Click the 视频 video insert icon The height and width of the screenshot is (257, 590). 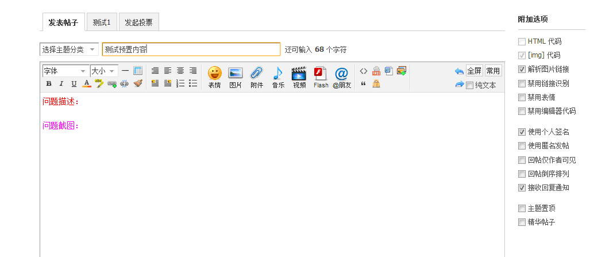point(299,77)
